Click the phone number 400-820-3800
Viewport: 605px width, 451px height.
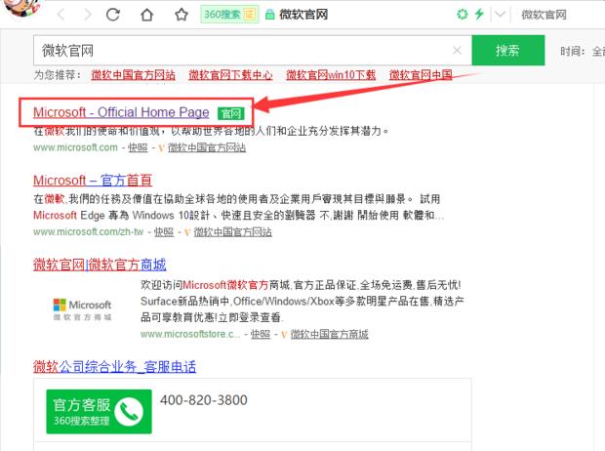click(x=204, y=400)
